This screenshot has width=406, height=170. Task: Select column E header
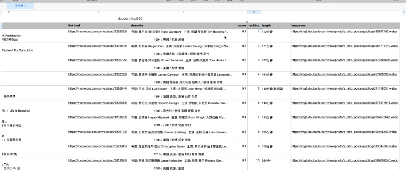coord(183,12)
